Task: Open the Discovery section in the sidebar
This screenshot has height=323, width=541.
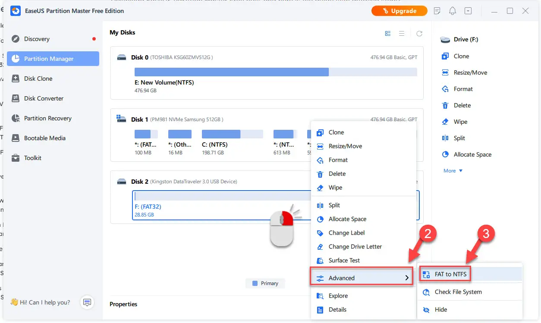Action: click(53, 39)
